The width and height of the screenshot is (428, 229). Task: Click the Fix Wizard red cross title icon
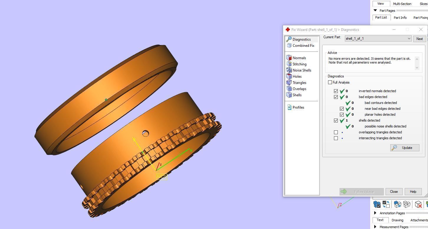pyautogui.click(x=288, y=29)
